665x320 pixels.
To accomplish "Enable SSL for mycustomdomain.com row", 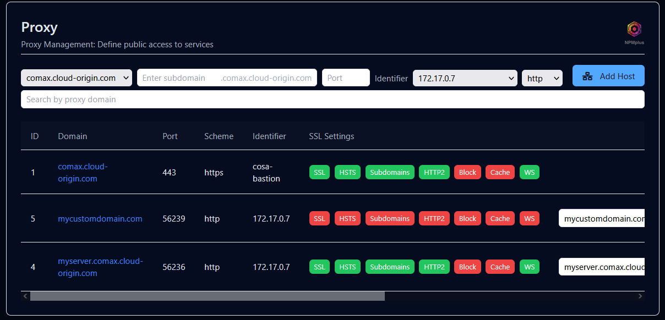I will pyautogui.click(x=320, y=218).
